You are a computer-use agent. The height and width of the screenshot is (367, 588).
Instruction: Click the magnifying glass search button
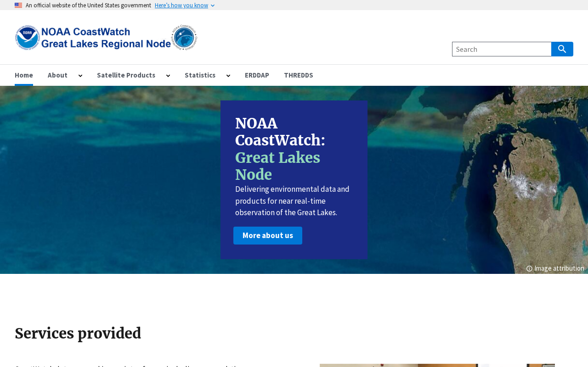562,49
